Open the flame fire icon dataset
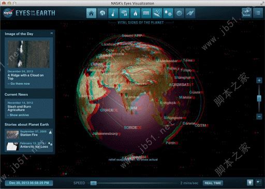Image resolution: width=265 pixels, height=189 pixels. click(x=135, y=13)
